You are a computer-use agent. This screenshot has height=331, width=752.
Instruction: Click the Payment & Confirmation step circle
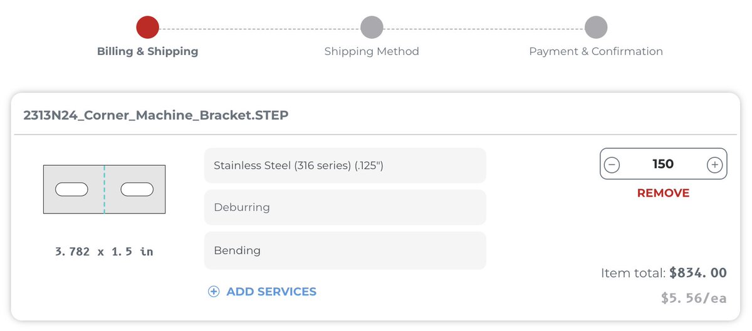(x=596, y=28)
